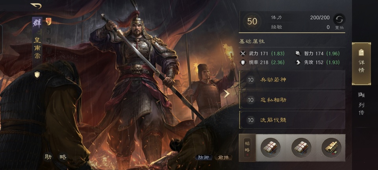Open the first red-bound 韬略 scroll item
Viewport: 378px width, 170px height.
click(270, 148)
